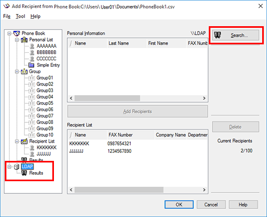
Task: Click the Cancel button
Action: (x=211, y=205)
